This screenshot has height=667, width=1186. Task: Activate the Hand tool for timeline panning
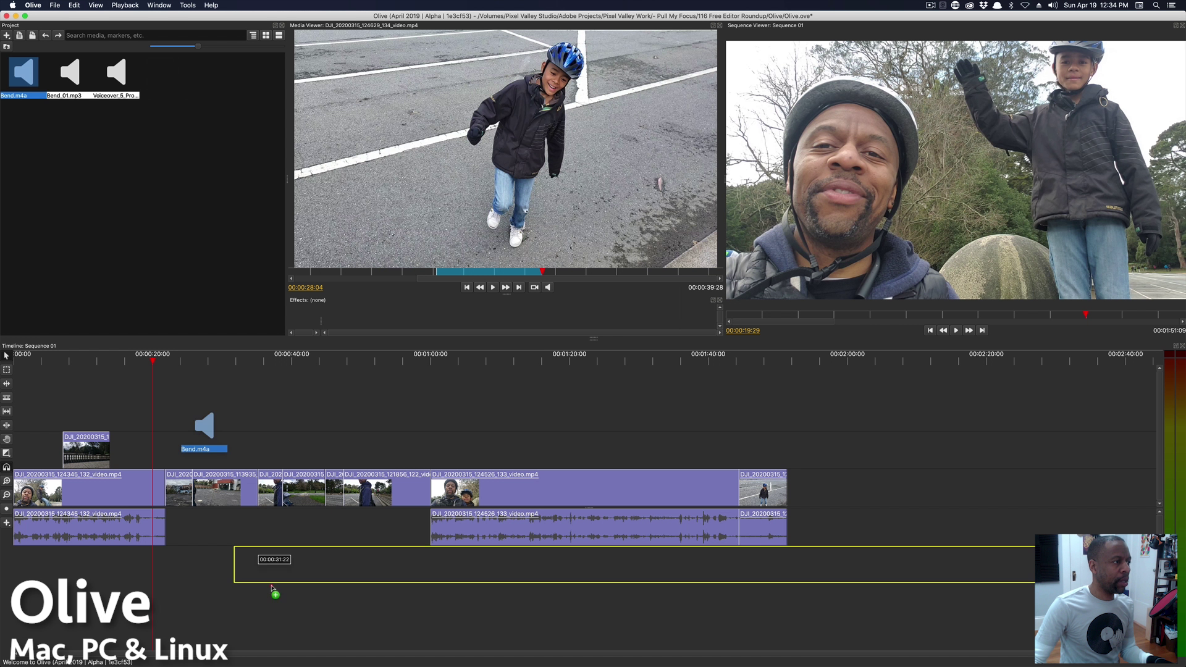click(7, 439)
